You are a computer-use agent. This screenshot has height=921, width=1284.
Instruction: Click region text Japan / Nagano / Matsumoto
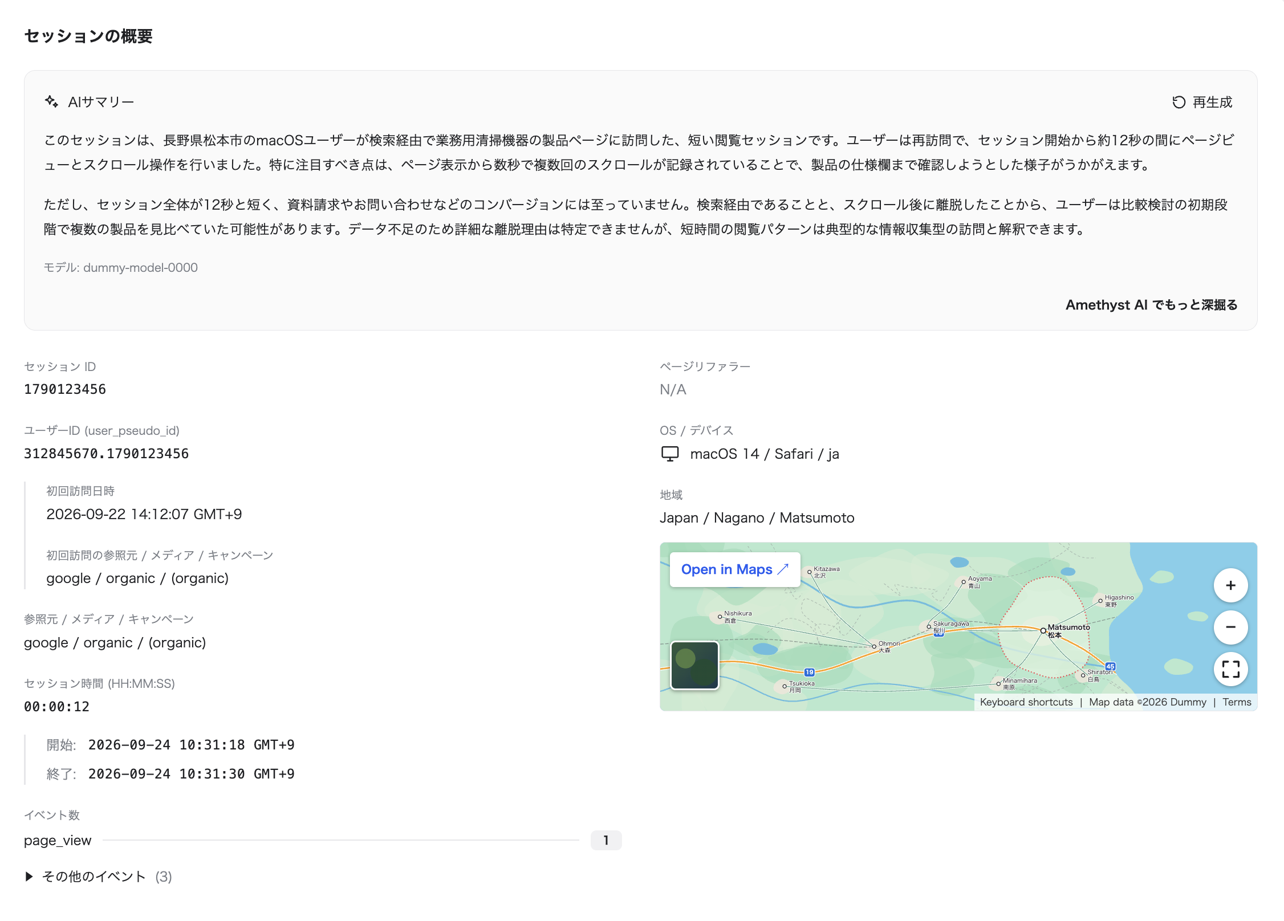click(757, 517)
